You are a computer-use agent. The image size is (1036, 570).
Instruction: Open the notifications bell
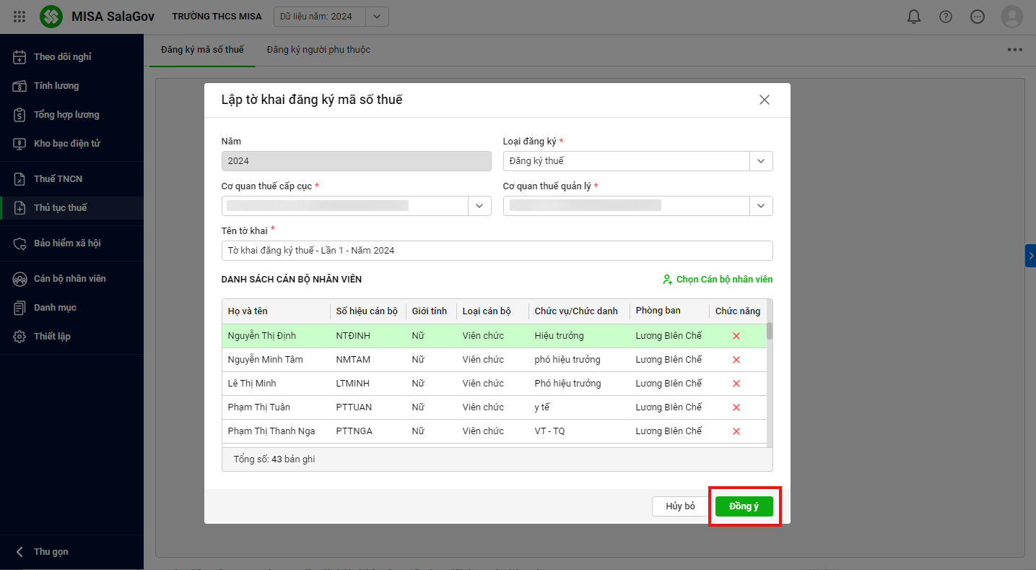click(x=914, y=17)
